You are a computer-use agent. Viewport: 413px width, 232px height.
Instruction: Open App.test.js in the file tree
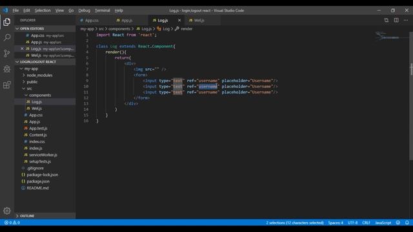(45, 128)
